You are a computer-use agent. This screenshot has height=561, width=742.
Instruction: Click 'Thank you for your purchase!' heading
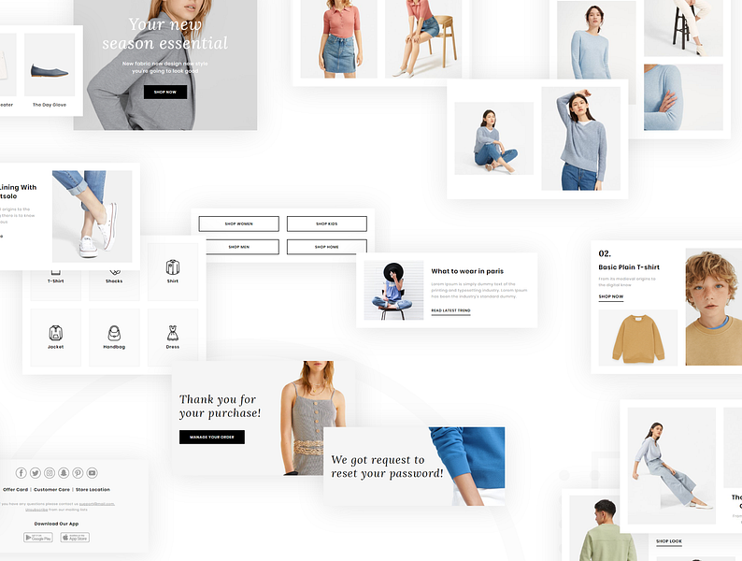click(x=220, y=406)
